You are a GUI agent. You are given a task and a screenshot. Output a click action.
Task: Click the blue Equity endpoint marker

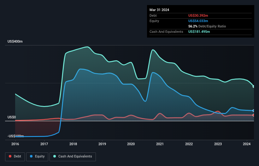tap(254, 111)
